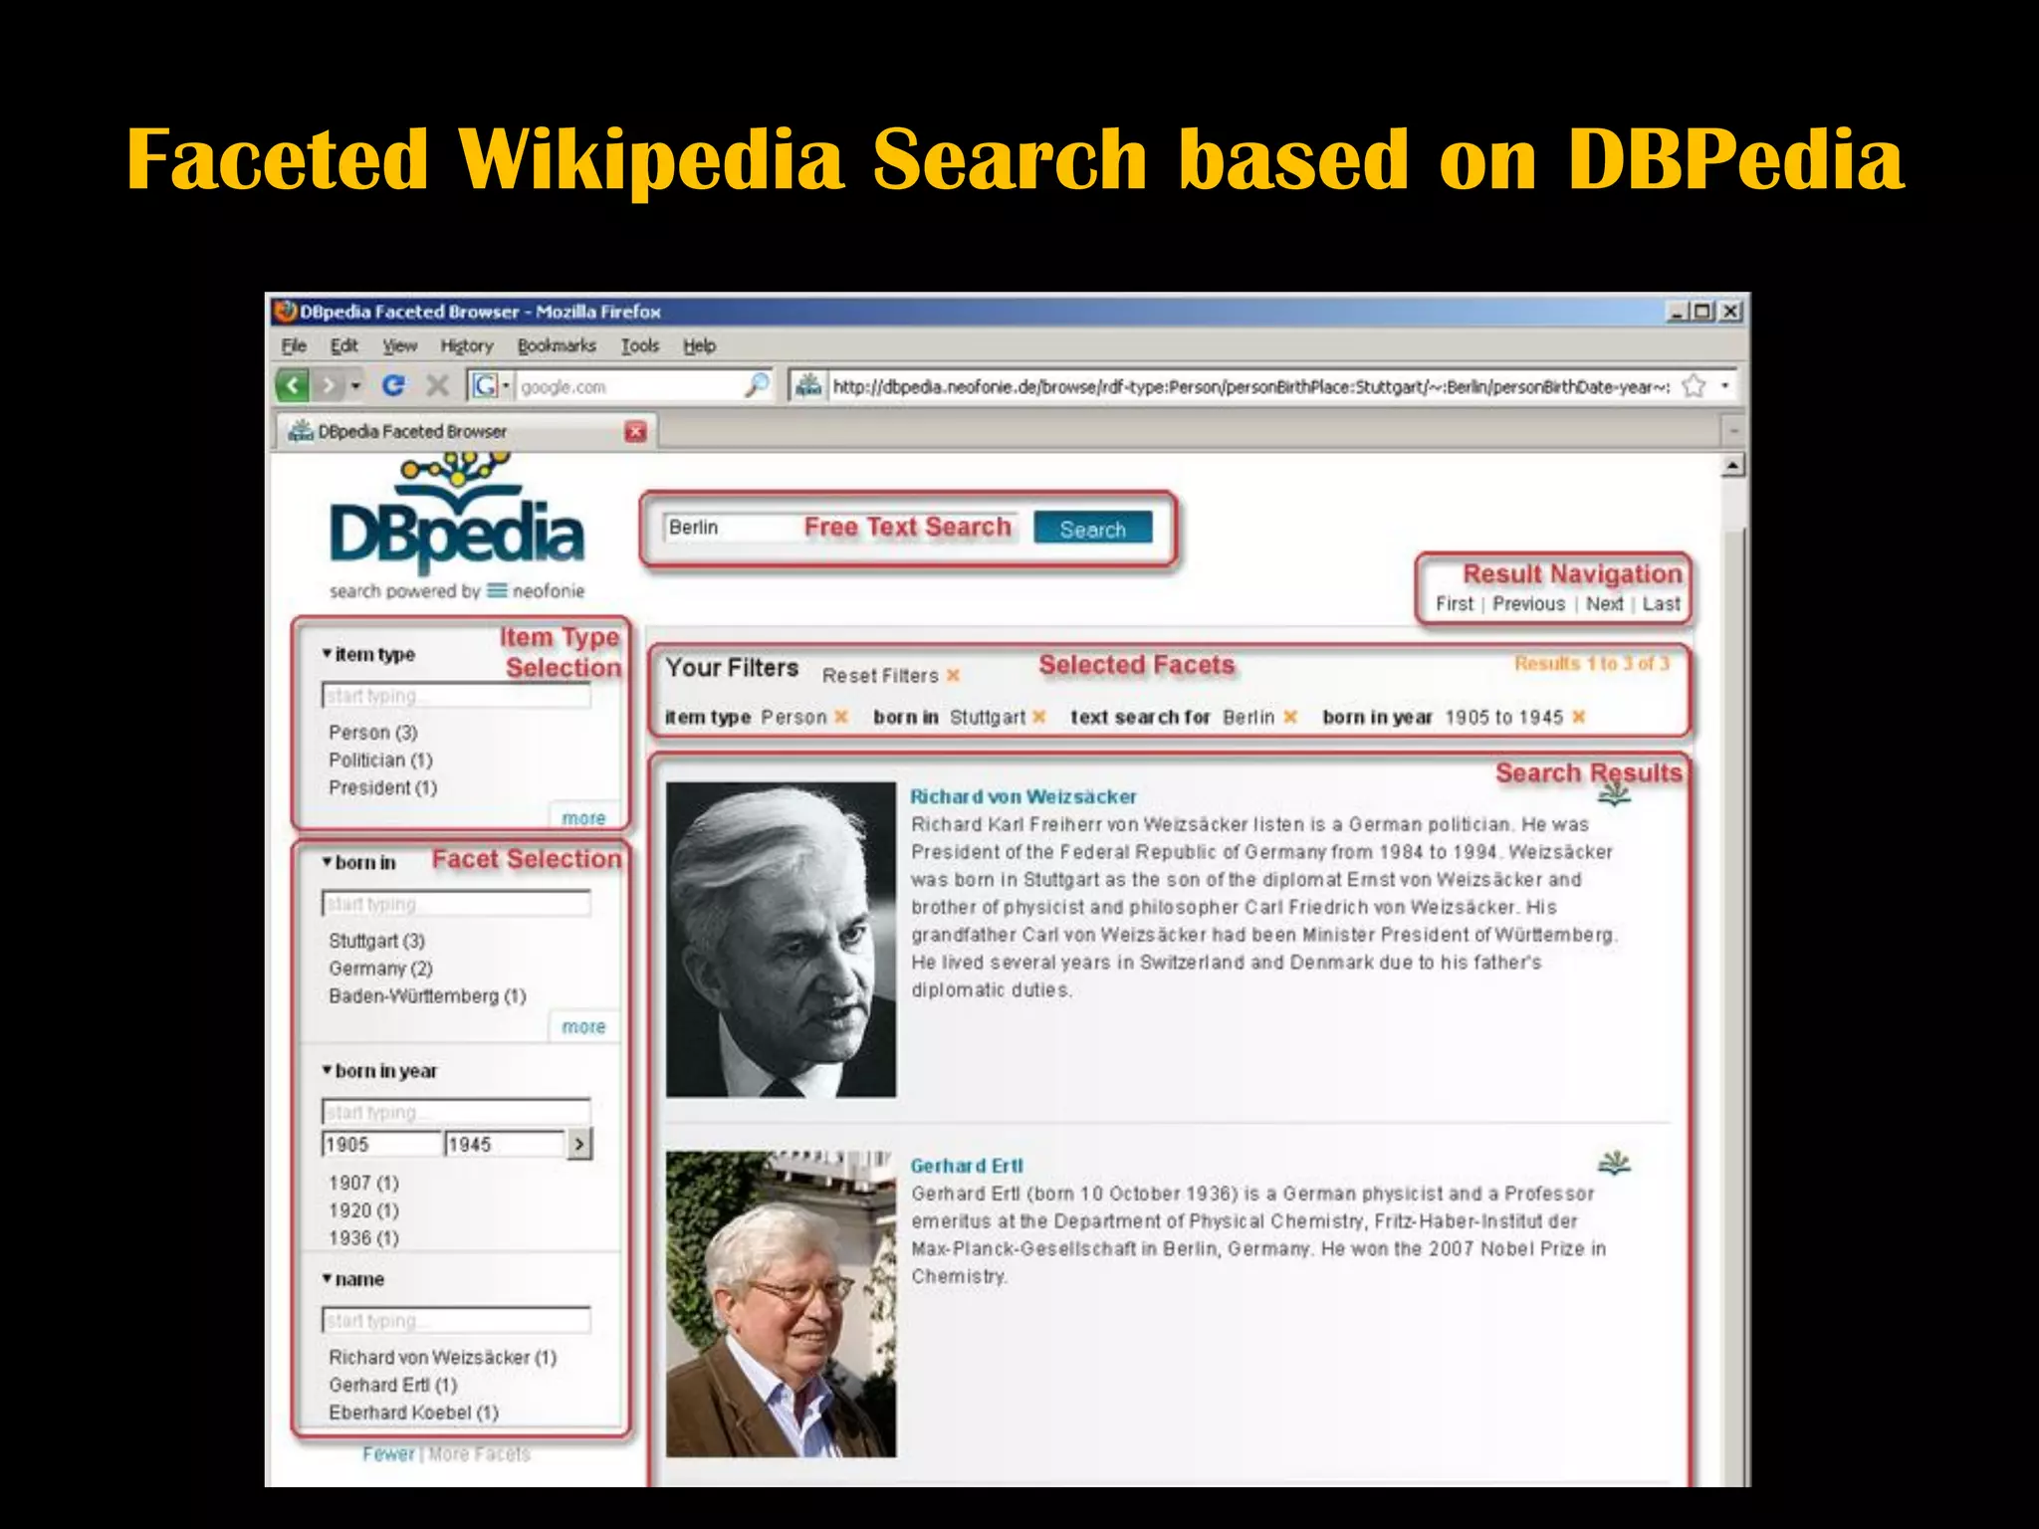Image resolution: width=2039 pixels, height=1529 pixels.
Task: Collapse the born in facet
Action: [327, 862]
